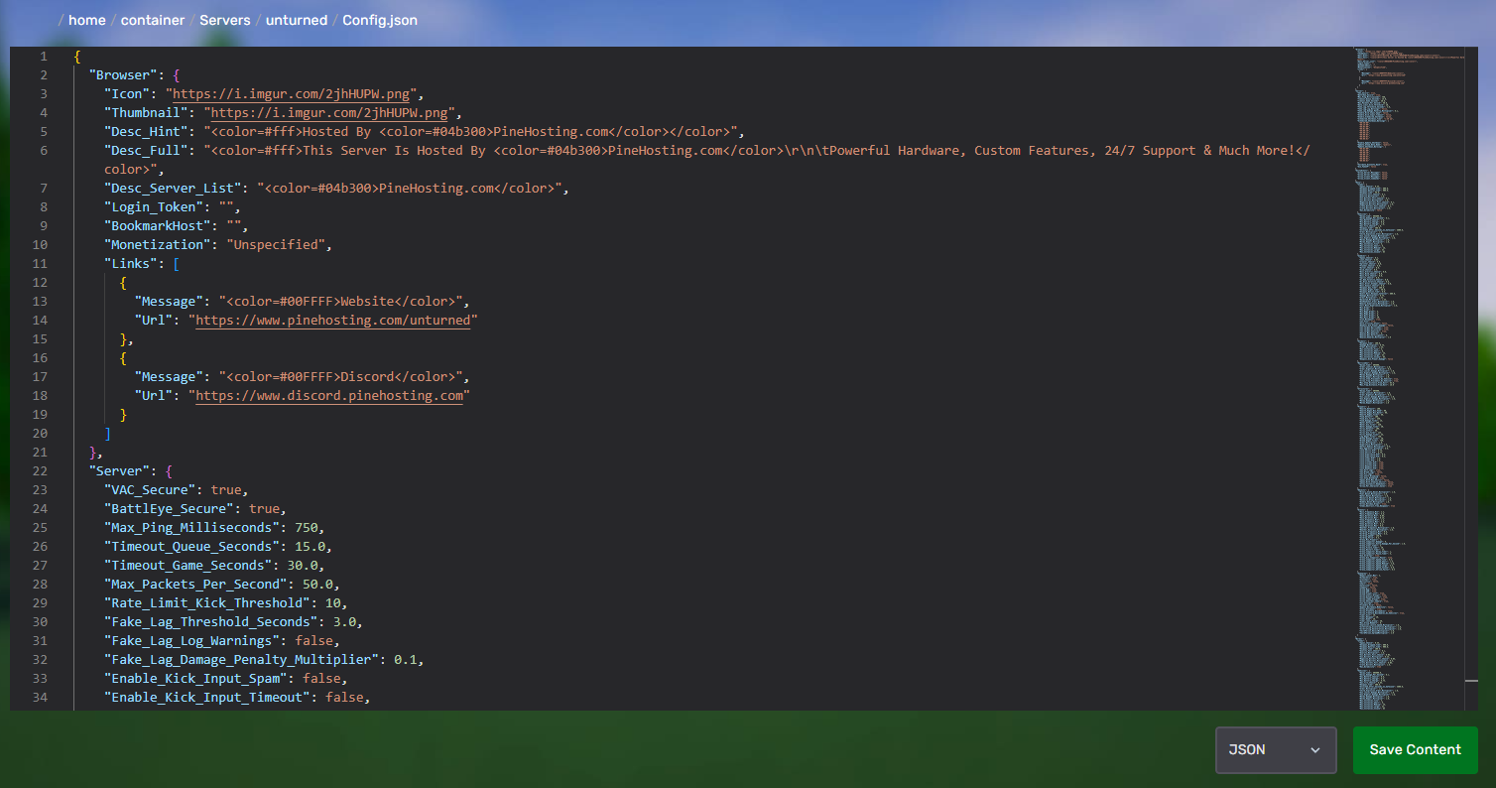The height and width of the screenshot is (788, 1496).
Task: Click line number 11 beside Links
Action: click(40, 263)
